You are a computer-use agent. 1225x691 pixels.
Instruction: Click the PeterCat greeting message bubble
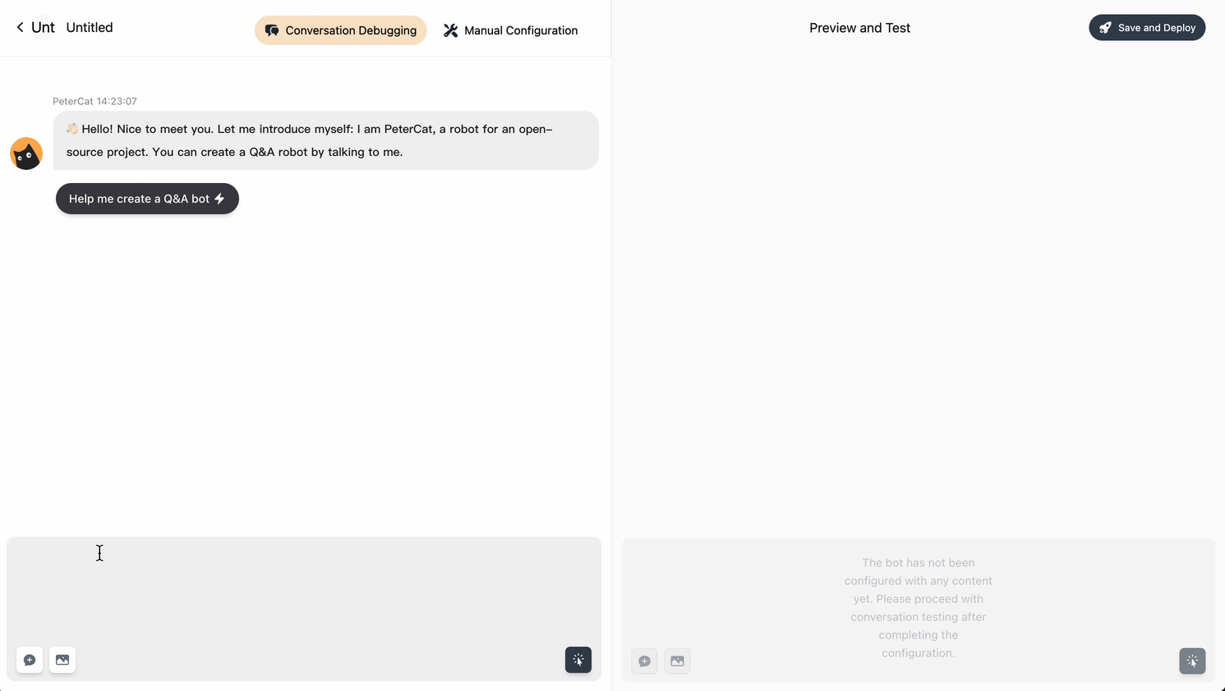click(326, 140)
